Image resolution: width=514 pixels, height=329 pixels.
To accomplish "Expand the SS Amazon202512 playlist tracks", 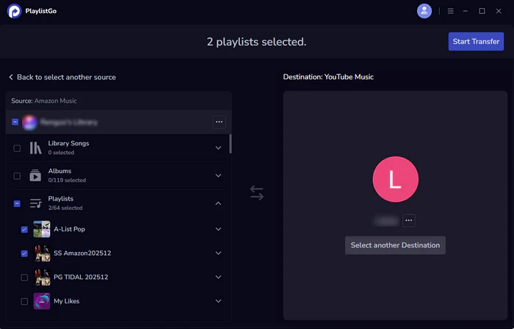I will (x=218, y=253).
